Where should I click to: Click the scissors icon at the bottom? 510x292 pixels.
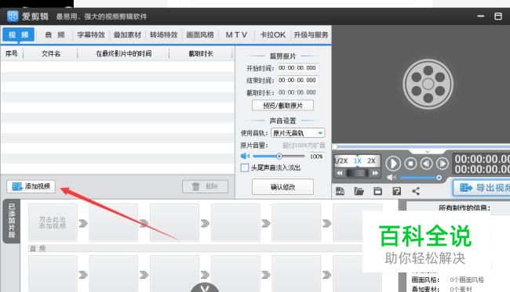point(205,287)
